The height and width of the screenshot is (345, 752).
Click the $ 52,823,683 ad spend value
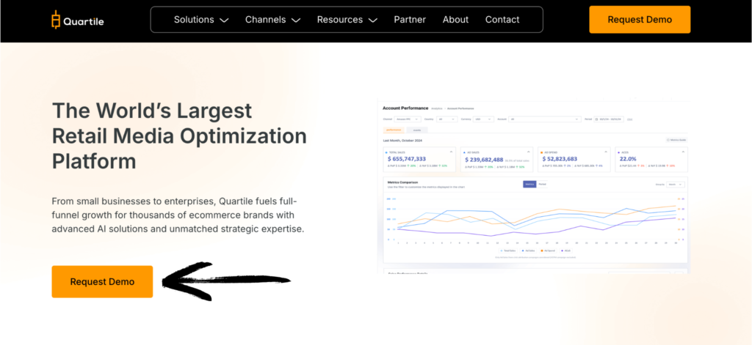coord(560,159)
